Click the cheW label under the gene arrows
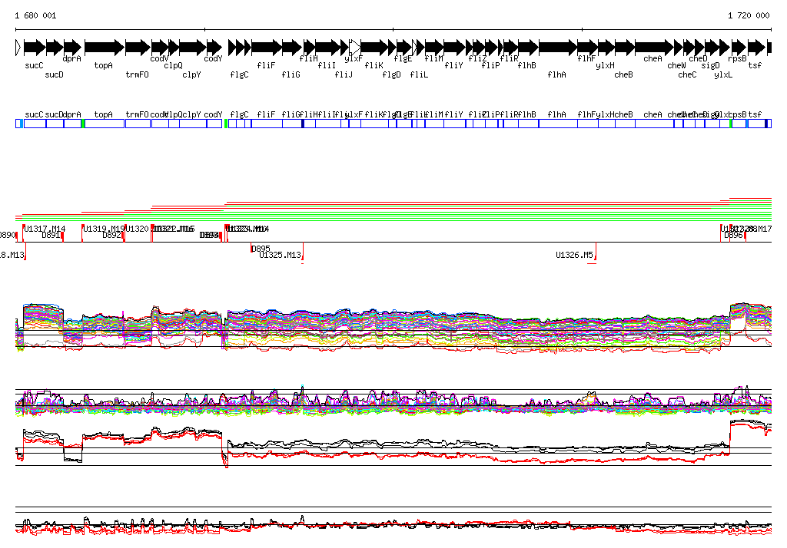787x548 pixels. coord(676,65)
